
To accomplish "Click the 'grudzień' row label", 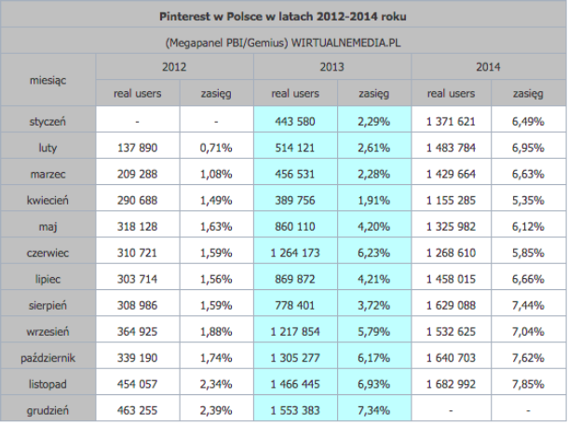I will [x=47, y=409].
